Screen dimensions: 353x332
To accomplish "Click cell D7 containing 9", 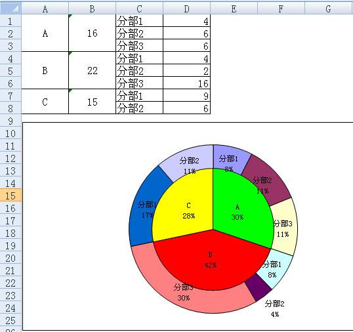I will click(186, 95).
